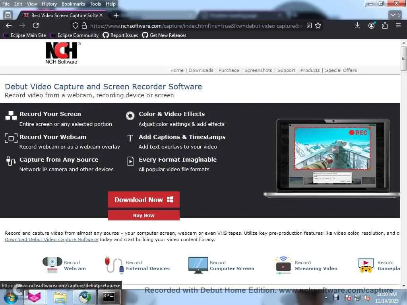The width and height of the screenshot is (407, 305).
Task: Go back using the browser back arrow
Action: (x=9, y=25)
